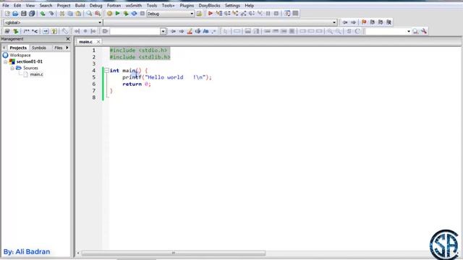
Task: Click the Zoom in toolbar icon
Action: click(x=330, y=31)
